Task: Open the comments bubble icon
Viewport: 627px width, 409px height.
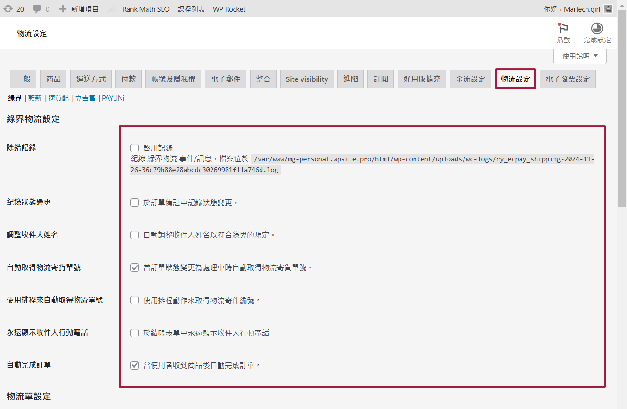Action: point(37,9)
